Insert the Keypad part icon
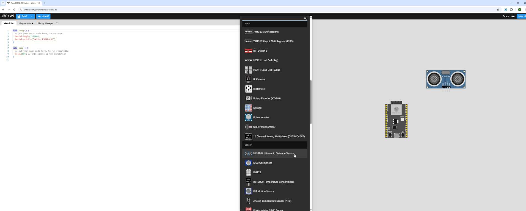Image resolution: width=526 pixels, height=211 pixels. [248, 108]
